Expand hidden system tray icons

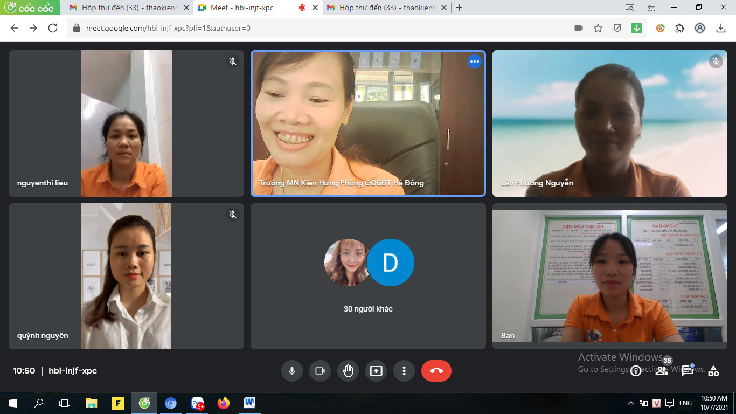[631, 403]
